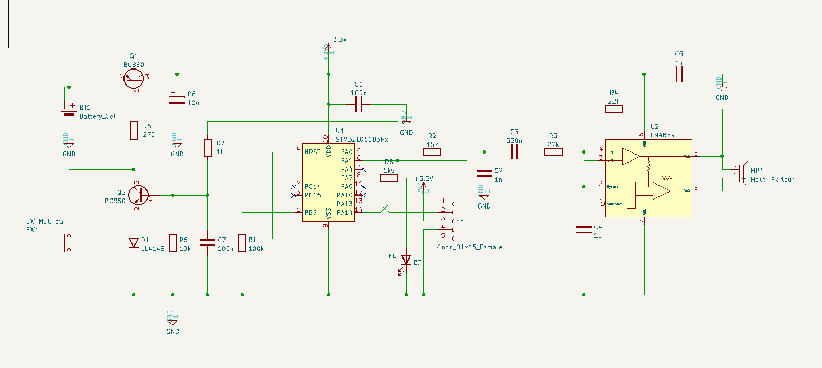Click the GND symbol next to C5
The width and height of the screenshot is (822, 368).
pos(722,89)
